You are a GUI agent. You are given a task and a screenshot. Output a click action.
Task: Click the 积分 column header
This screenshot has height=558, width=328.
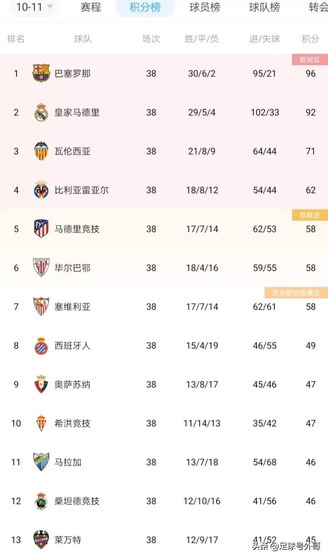311,39
